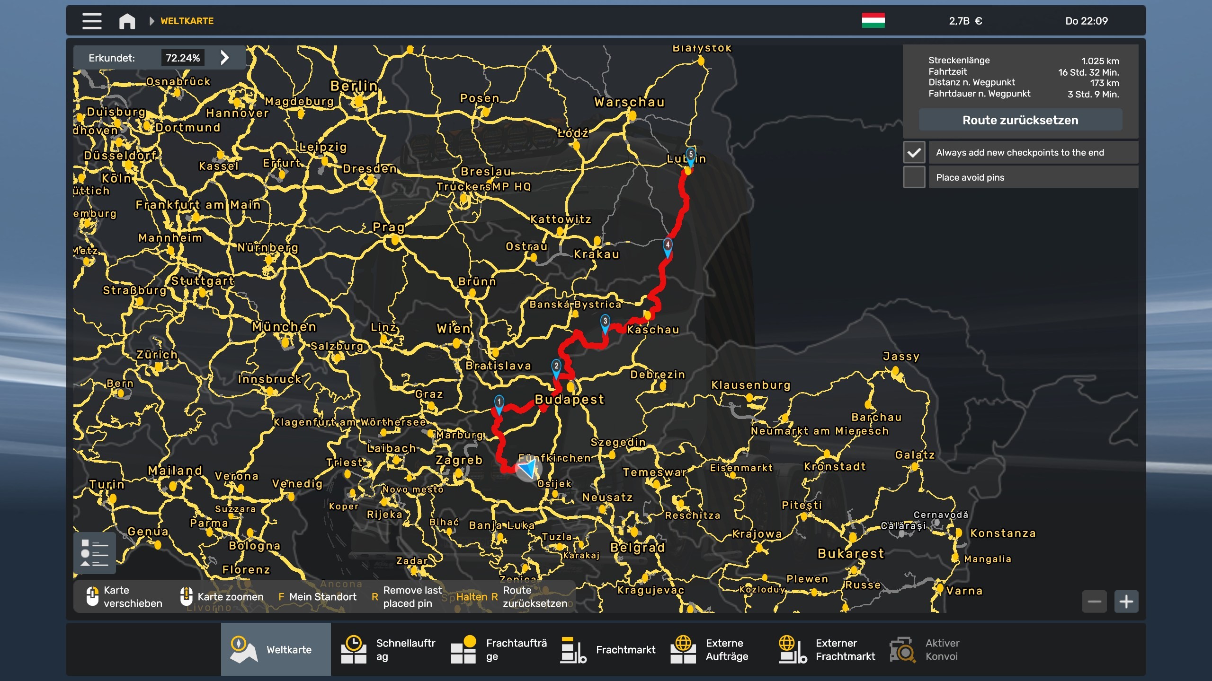Click the Karte zoomen mouse hint
This screenshot has width=1212, height=681.
222,597
